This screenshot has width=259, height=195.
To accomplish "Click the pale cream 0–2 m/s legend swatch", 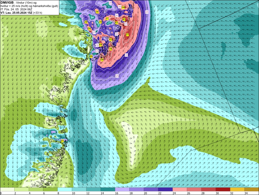I will pos(7,189).
